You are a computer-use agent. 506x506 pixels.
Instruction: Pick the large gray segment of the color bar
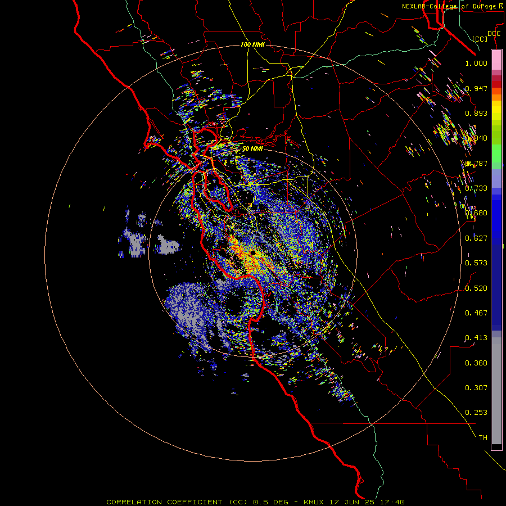pos(496,391)
